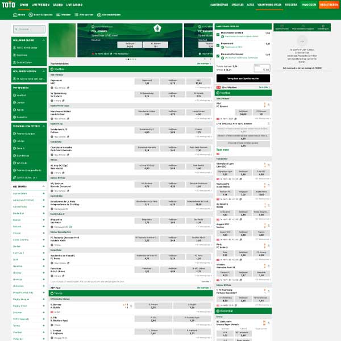341x341 pixels.
Task: Select Tennis icon under Top Sporten
Action: pos(14,110)
